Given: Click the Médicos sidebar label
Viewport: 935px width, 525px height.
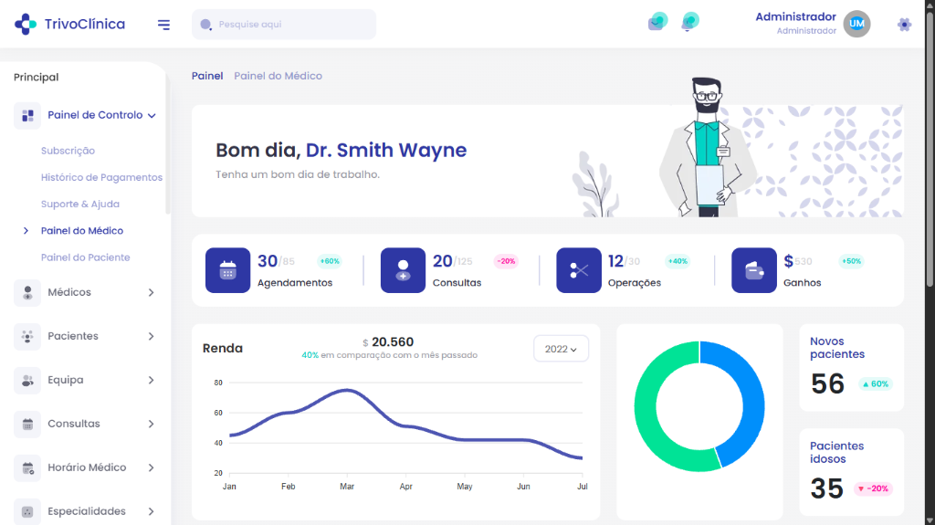Looking at the screenshot, I should pyautogui.click(x=69, y=292).
